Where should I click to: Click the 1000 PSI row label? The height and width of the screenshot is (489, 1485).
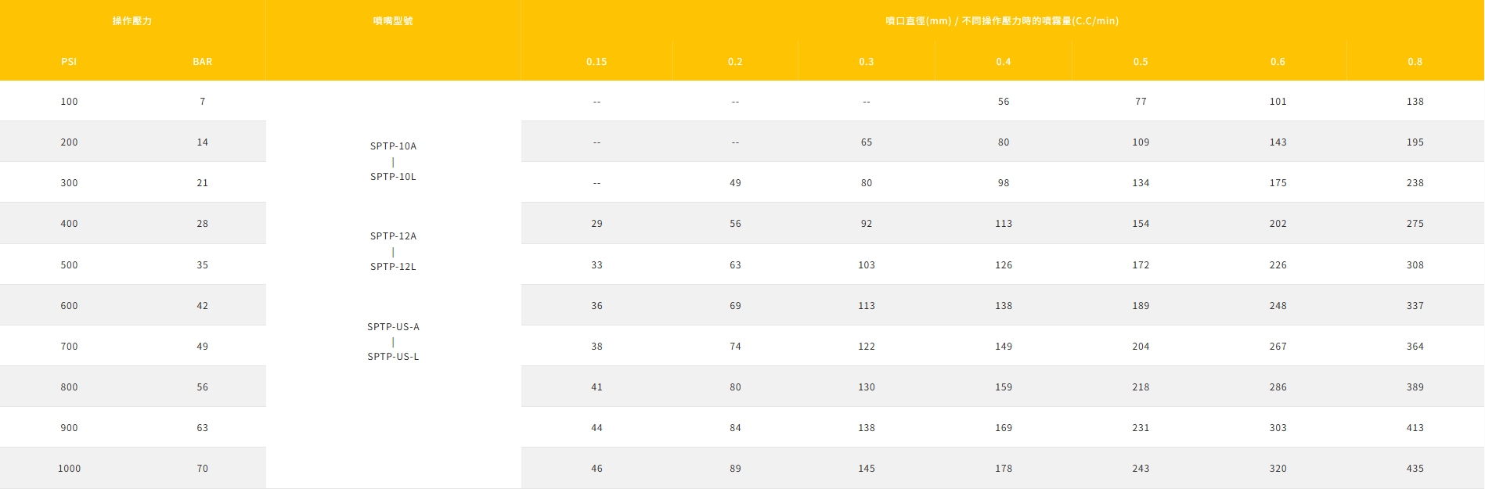pos(69,469)
